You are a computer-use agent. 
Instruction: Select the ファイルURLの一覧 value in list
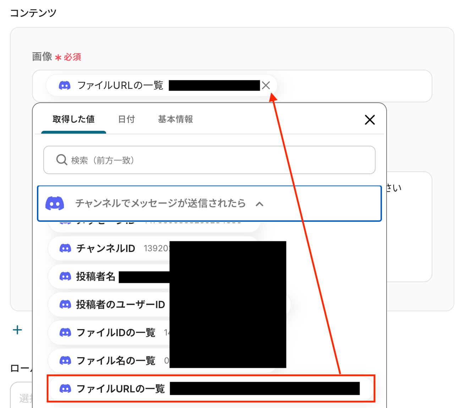[211, 388]
